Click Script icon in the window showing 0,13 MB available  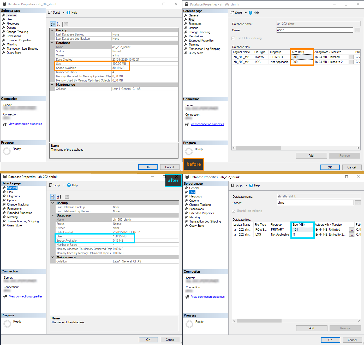click(51, 185)
